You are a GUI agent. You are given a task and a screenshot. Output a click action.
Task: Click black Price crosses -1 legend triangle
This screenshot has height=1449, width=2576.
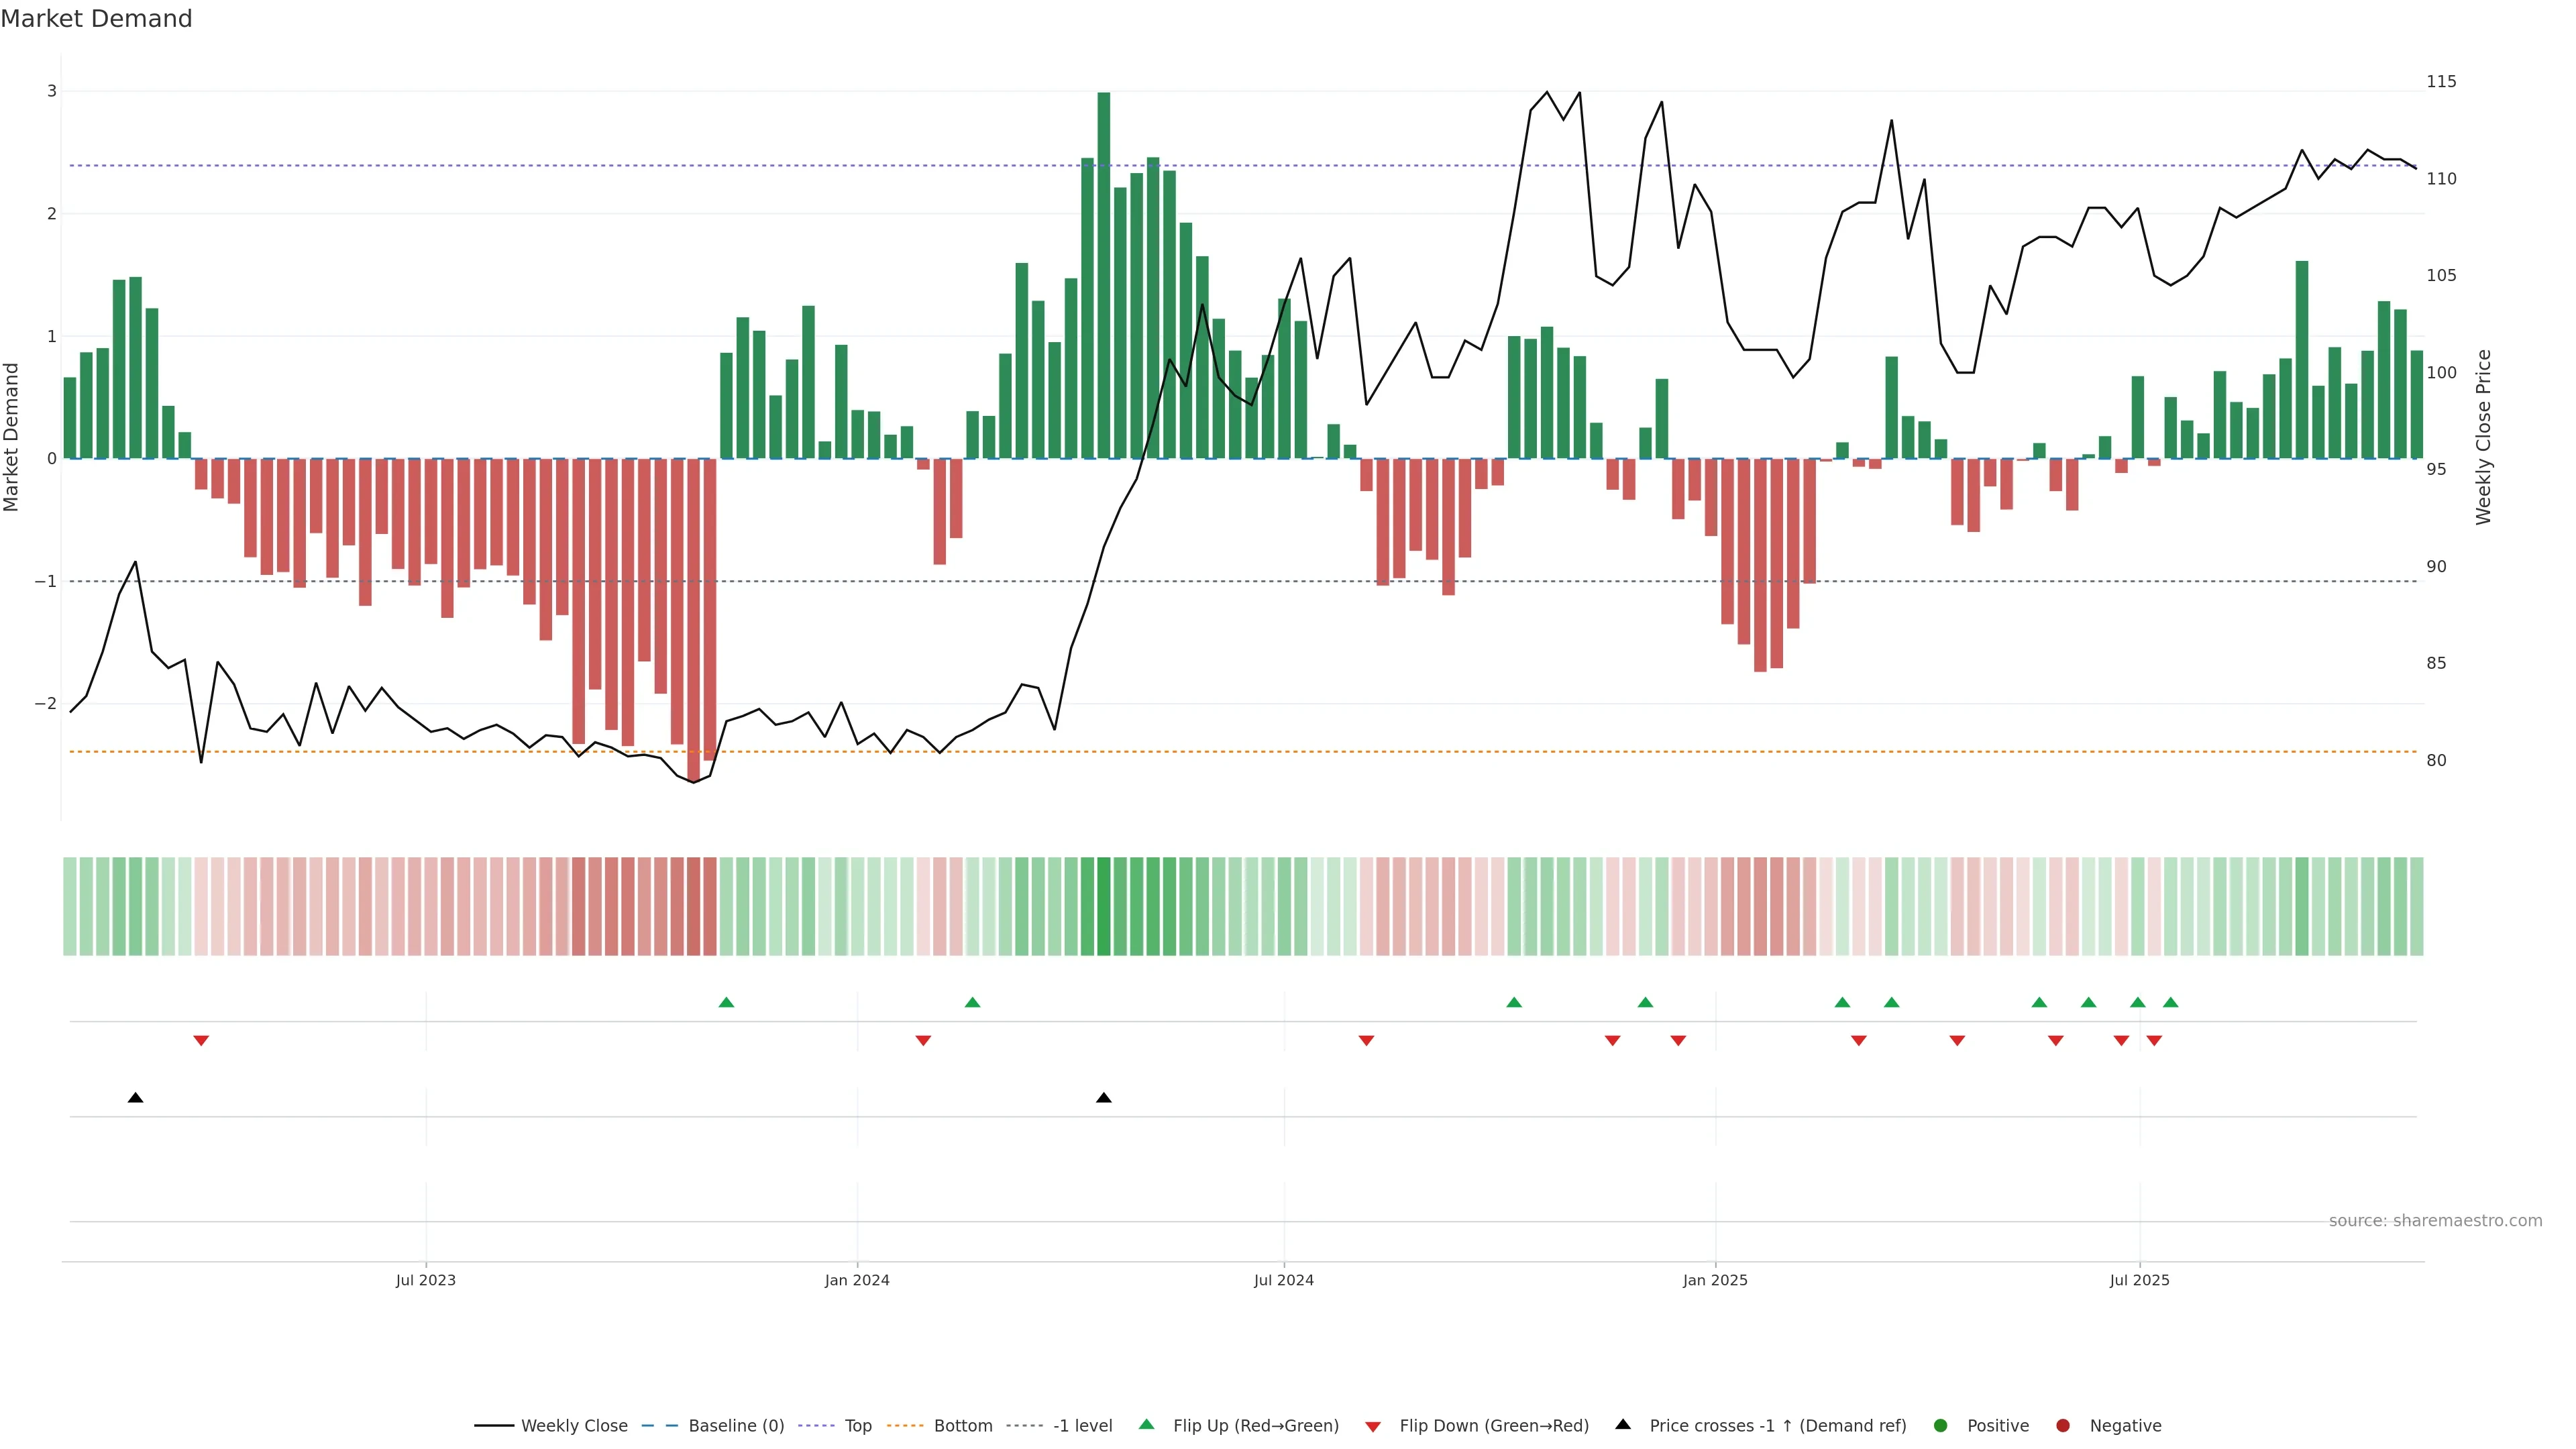click(1623, 1424)
